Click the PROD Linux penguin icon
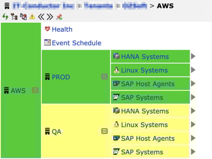 click(116, 70)
